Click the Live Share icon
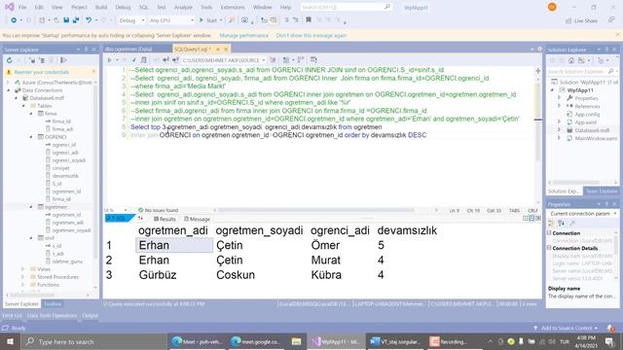 point(568,20)
